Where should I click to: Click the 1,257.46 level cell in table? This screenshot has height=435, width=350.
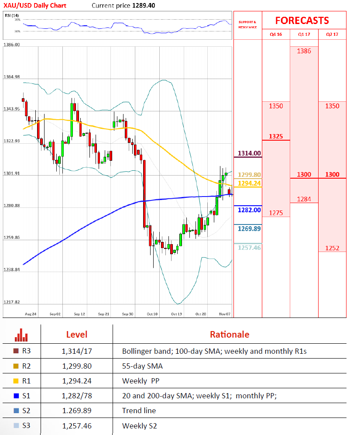pos(77,426)
